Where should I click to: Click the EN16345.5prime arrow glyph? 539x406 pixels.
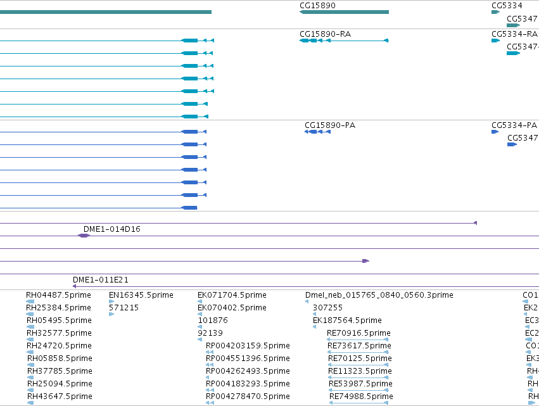tap(111, 301)
